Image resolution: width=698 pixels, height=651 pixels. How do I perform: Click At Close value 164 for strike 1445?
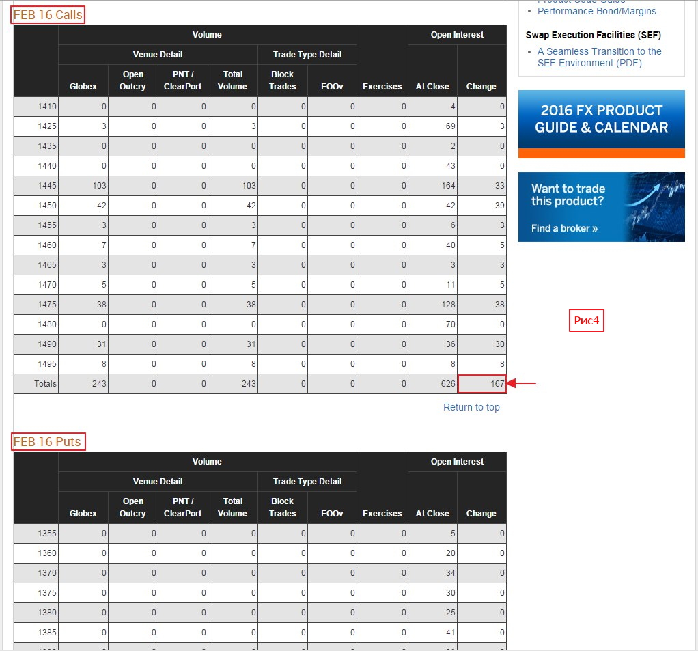tap(448, 186)
